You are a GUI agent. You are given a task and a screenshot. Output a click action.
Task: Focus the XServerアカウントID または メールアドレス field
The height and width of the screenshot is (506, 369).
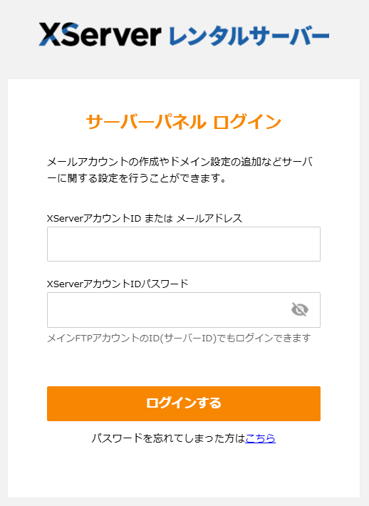[x=184, y=244]
